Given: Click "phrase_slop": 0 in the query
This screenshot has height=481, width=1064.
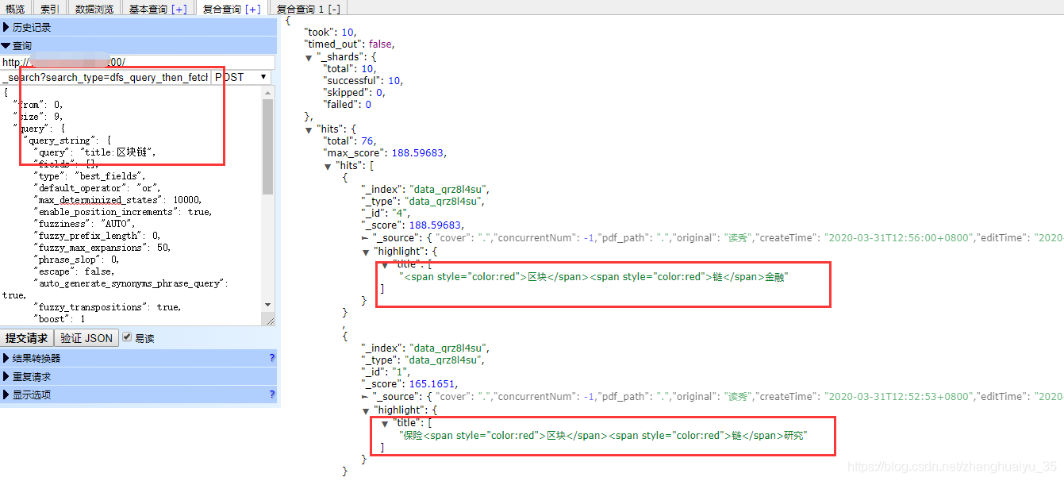Looking at the screenshot, I should pos(75,260).
